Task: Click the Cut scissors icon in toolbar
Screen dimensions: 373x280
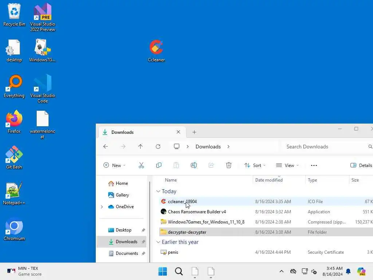Action: 141,165
